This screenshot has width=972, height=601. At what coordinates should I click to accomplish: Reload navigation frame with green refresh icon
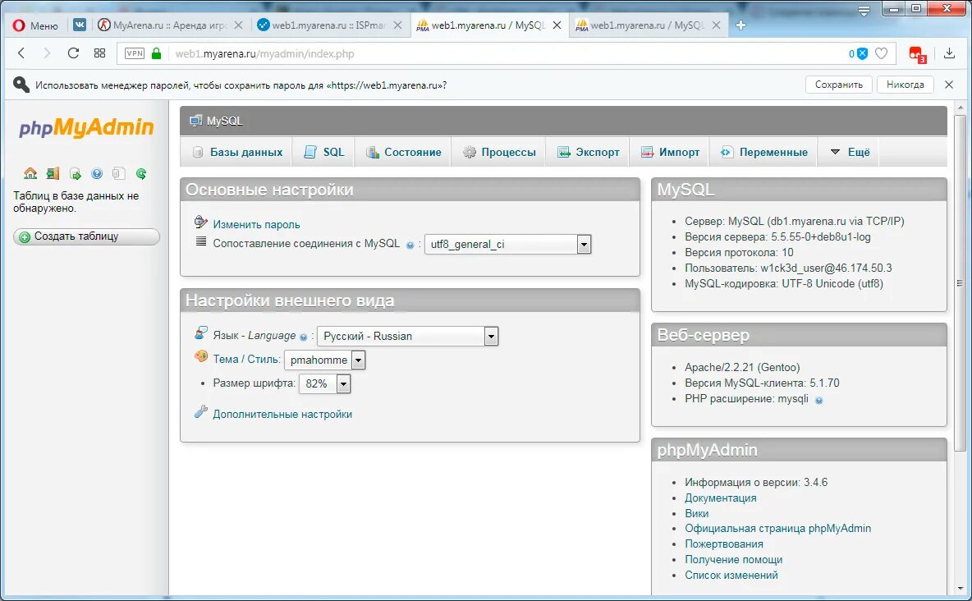tap(141, 174)
